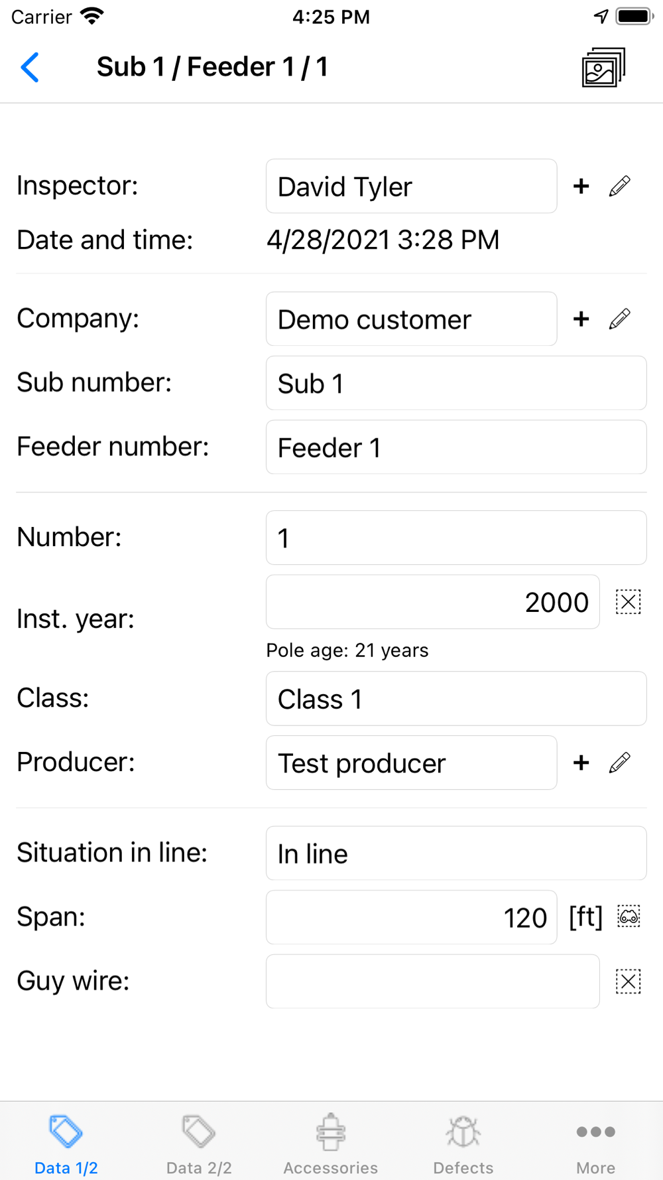The width and height of the screenshot is (663, 1180).
Task: Clear the Inst. year value
Action: click(x=628, y=602)
